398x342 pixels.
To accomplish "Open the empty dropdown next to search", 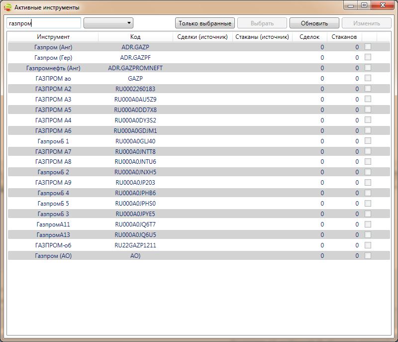I will click(108, 23).
